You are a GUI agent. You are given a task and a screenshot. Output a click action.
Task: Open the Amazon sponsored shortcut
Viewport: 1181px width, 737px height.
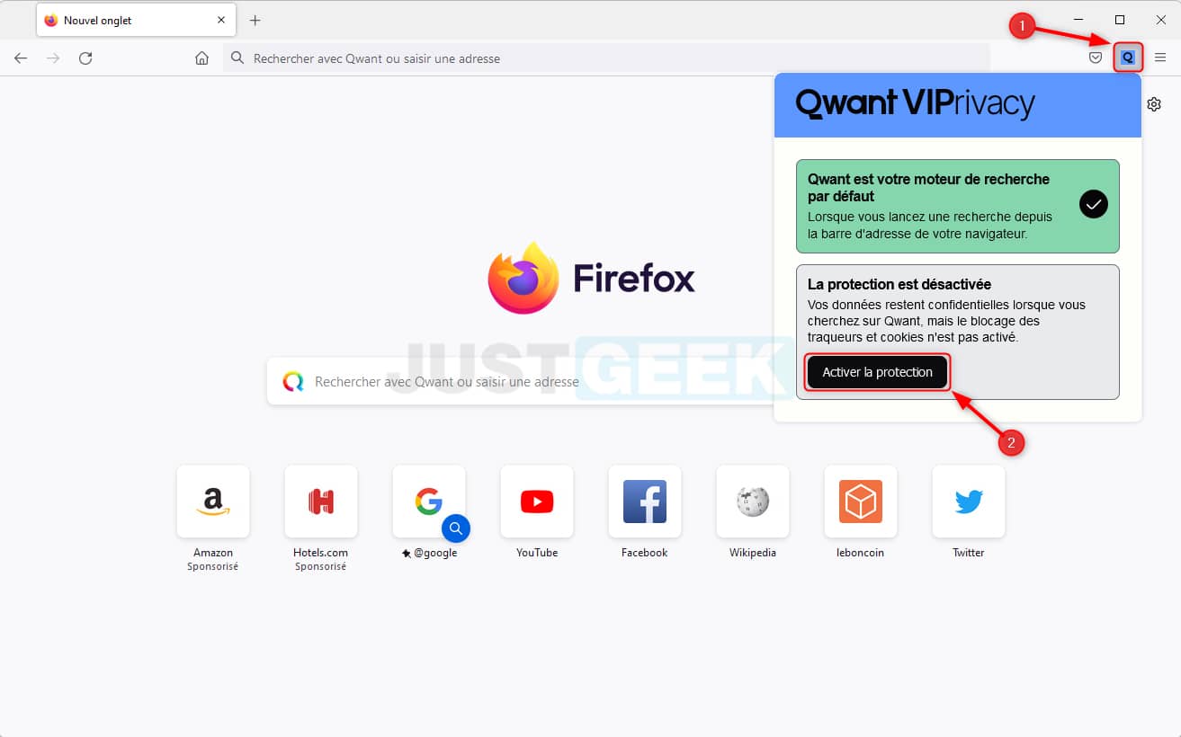point(213,518)
